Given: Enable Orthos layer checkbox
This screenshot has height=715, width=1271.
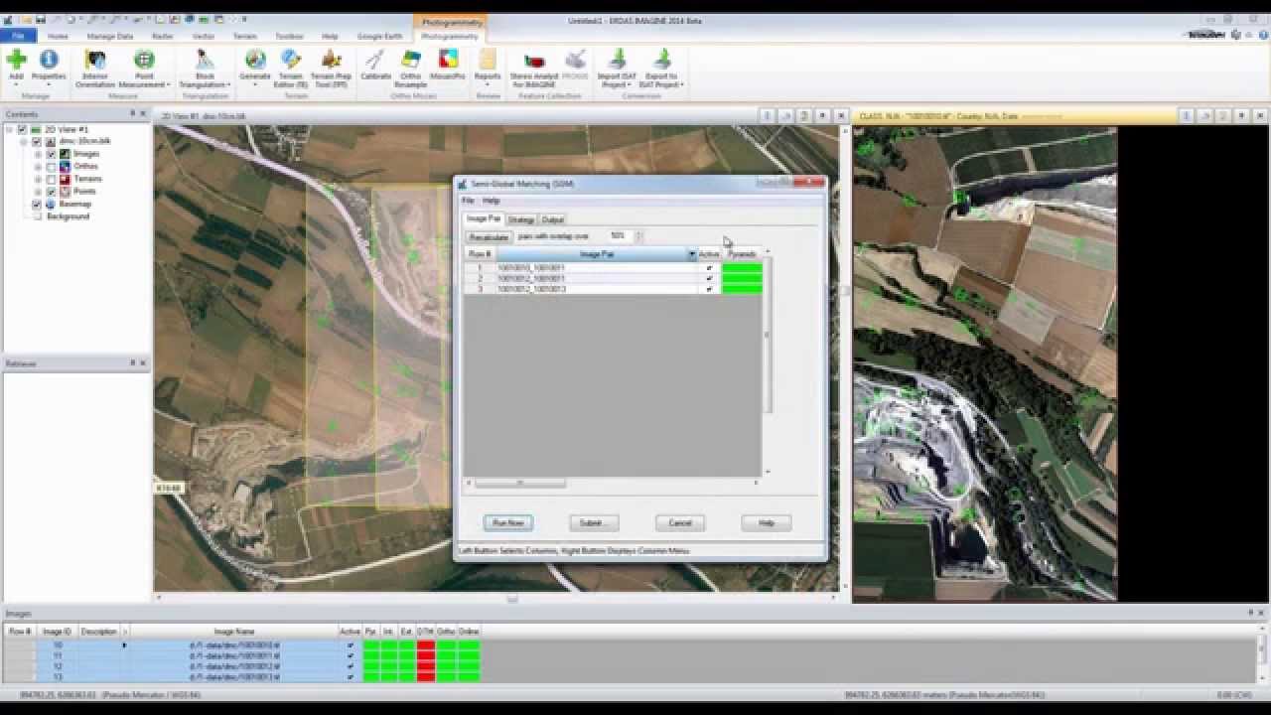Looking at the screenshot, I should (52, 166).
